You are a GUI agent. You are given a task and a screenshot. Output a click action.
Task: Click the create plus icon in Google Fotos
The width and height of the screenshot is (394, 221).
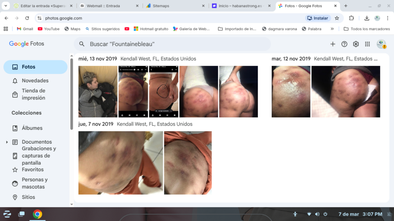(x=333, y=44)
